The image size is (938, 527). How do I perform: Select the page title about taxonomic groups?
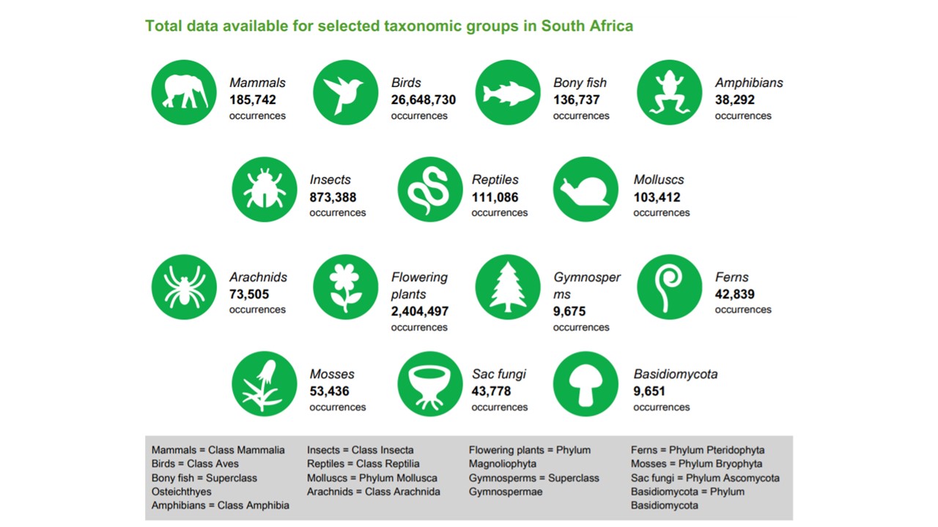pos(389,26)
